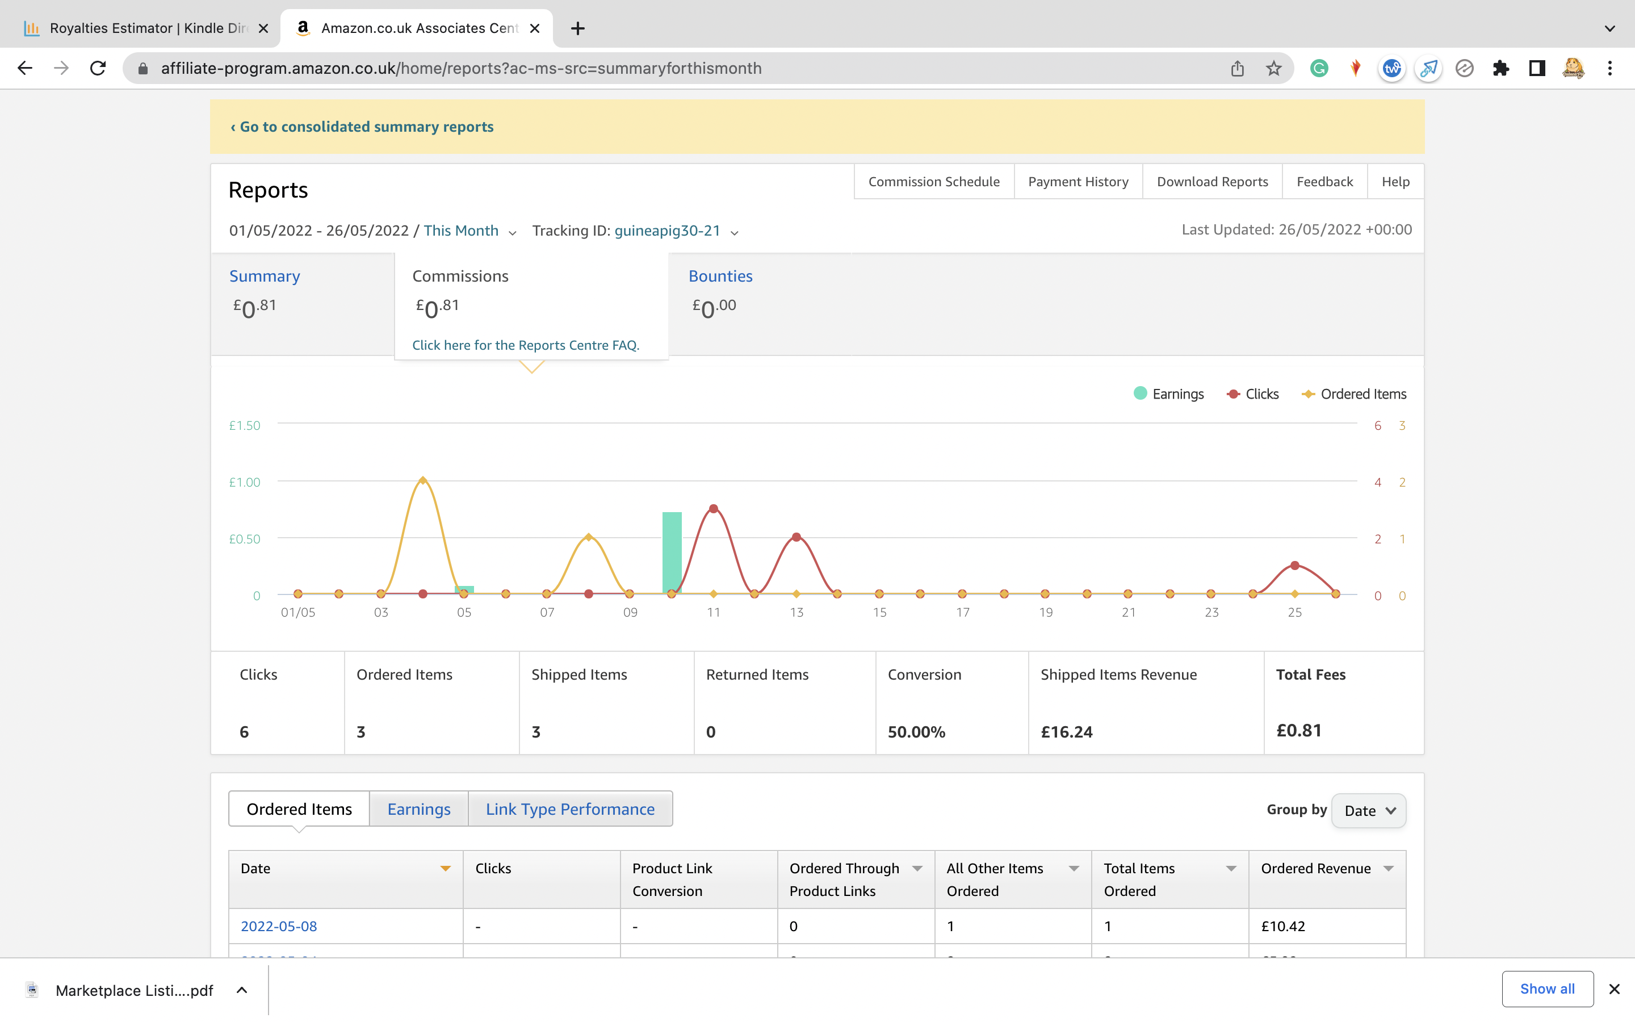Close the Royalties Estimator tab

[x=263, y=28]
